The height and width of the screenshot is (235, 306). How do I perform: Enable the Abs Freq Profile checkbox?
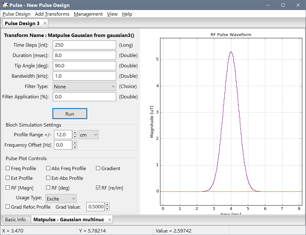[x=48, y=168]
